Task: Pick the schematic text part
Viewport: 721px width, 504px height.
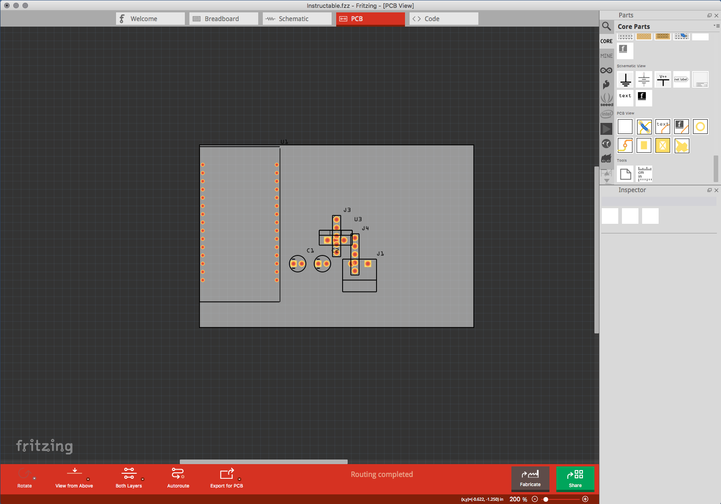Action: [625, 98]
